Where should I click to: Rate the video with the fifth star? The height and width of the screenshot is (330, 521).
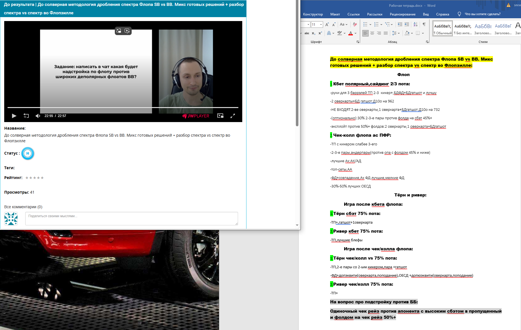point(42,178)
